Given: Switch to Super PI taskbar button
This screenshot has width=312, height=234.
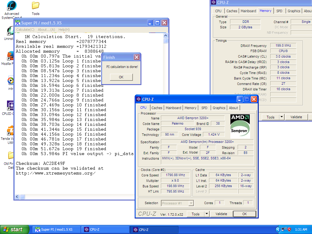Looking at the screenshot, I should [56, 229].
